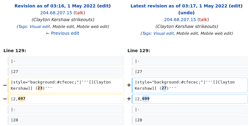Open IP 204.68.207.15 under latest revision
Screen dimensions: 249x126
click(x=180, y=20)
